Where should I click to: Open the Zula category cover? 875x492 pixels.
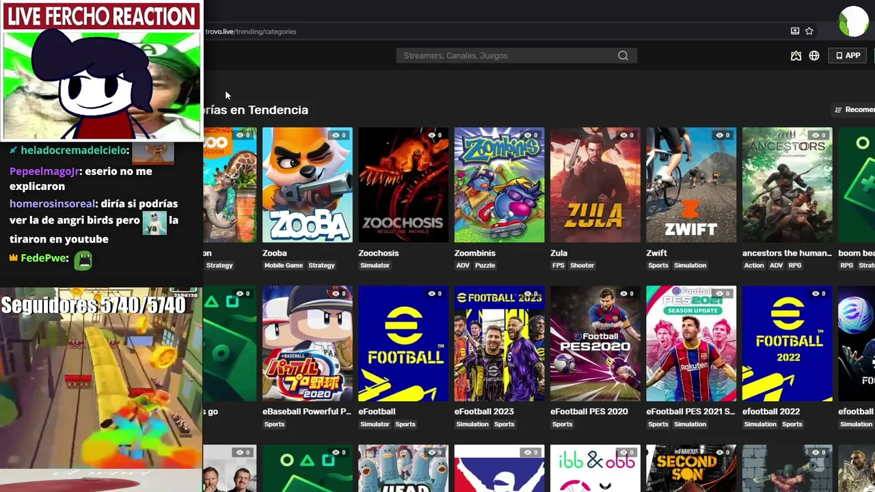click(x=595, y=184)
